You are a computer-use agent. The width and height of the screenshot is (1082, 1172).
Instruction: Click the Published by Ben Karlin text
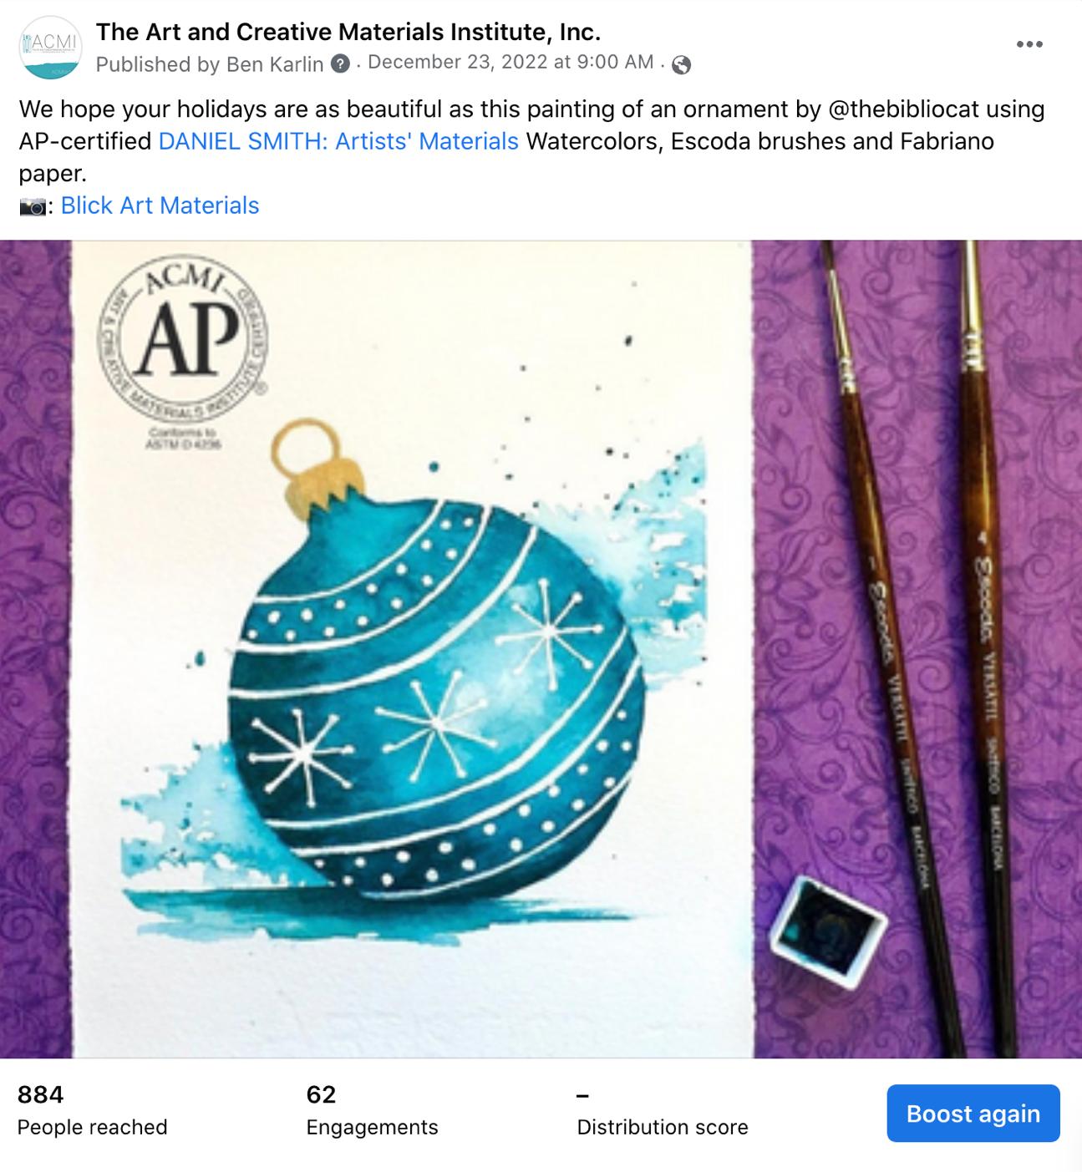point(210,64)
